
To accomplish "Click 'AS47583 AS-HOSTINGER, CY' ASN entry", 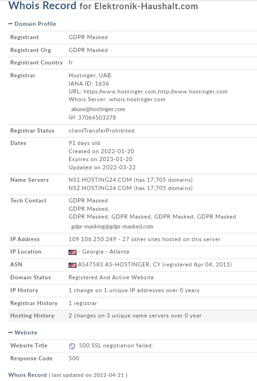I will coord(119,265).
